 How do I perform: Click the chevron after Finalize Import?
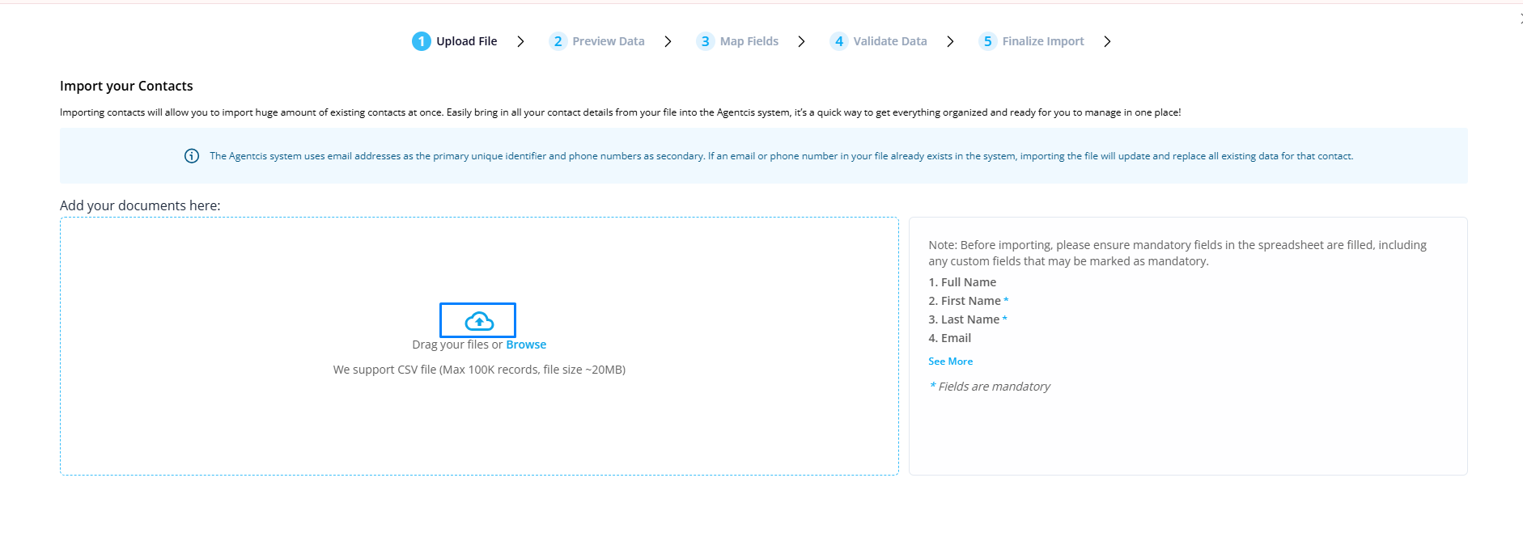tap(1107, 41)
